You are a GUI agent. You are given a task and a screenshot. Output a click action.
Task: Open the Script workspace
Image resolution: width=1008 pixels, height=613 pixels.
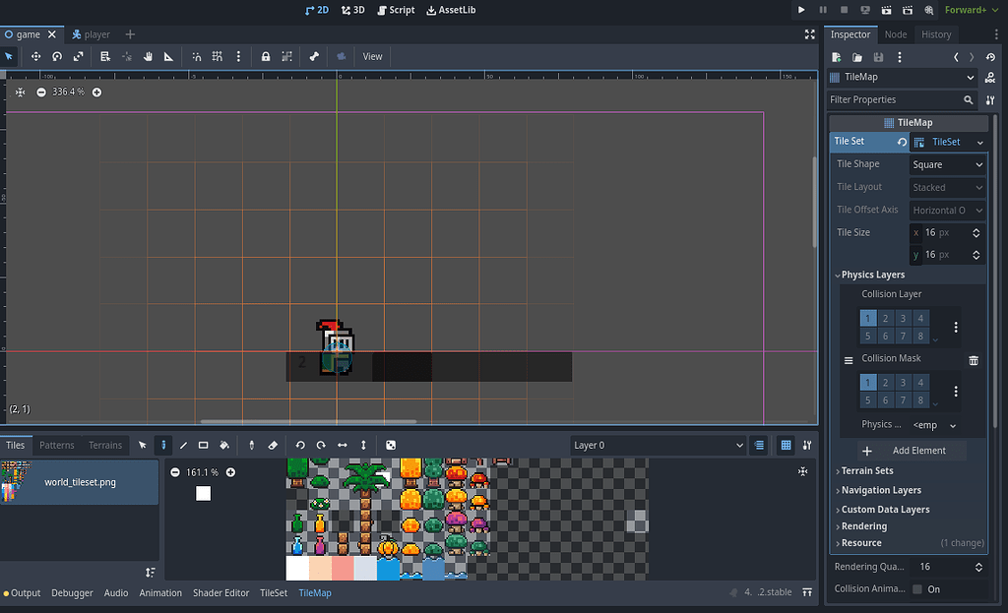tap(396, 10)
